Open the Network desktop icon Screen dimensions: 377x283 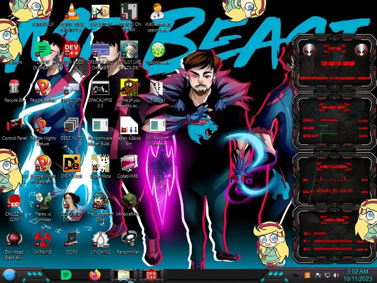coord(14,62)
